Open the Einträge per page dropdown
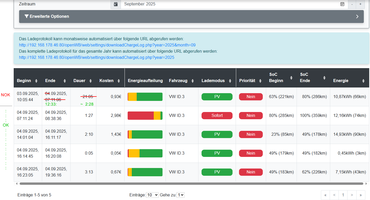The image size is (370, 200). coord(152,195)
